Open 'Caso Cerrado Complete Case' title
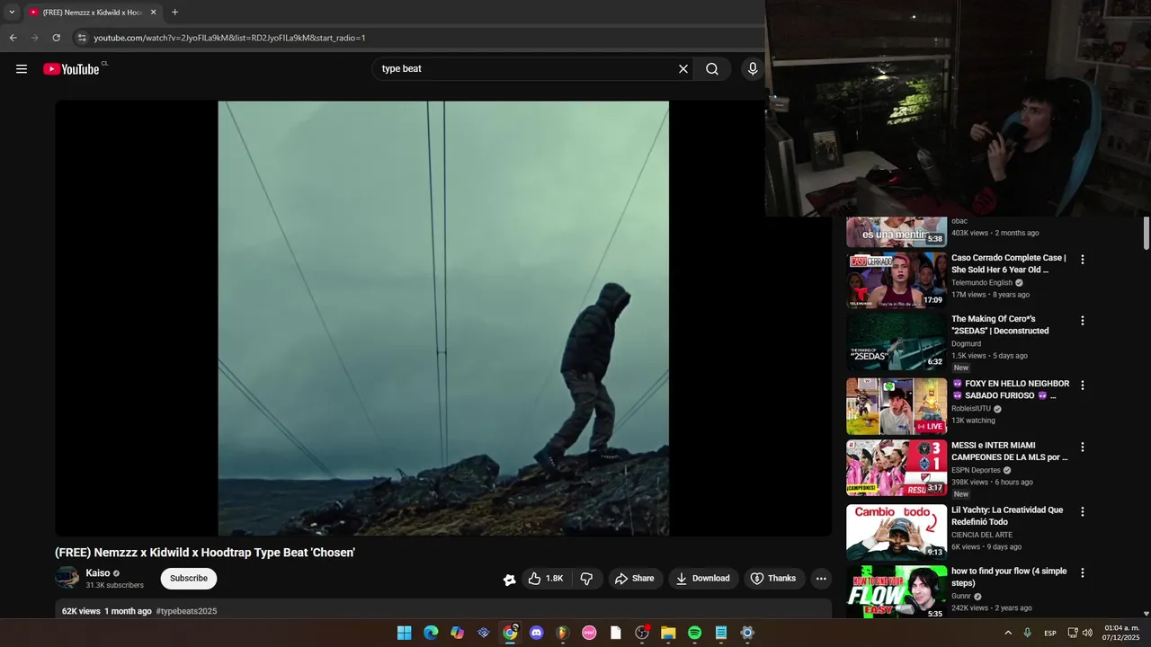 1009,264
